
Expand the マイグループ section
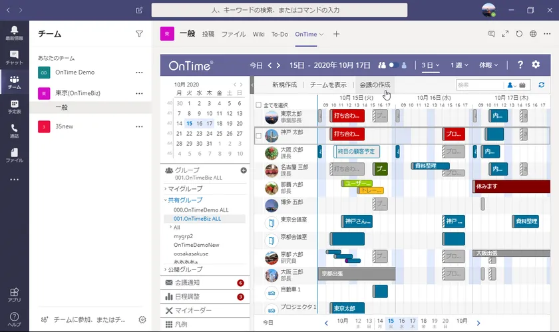click(185, 189)
